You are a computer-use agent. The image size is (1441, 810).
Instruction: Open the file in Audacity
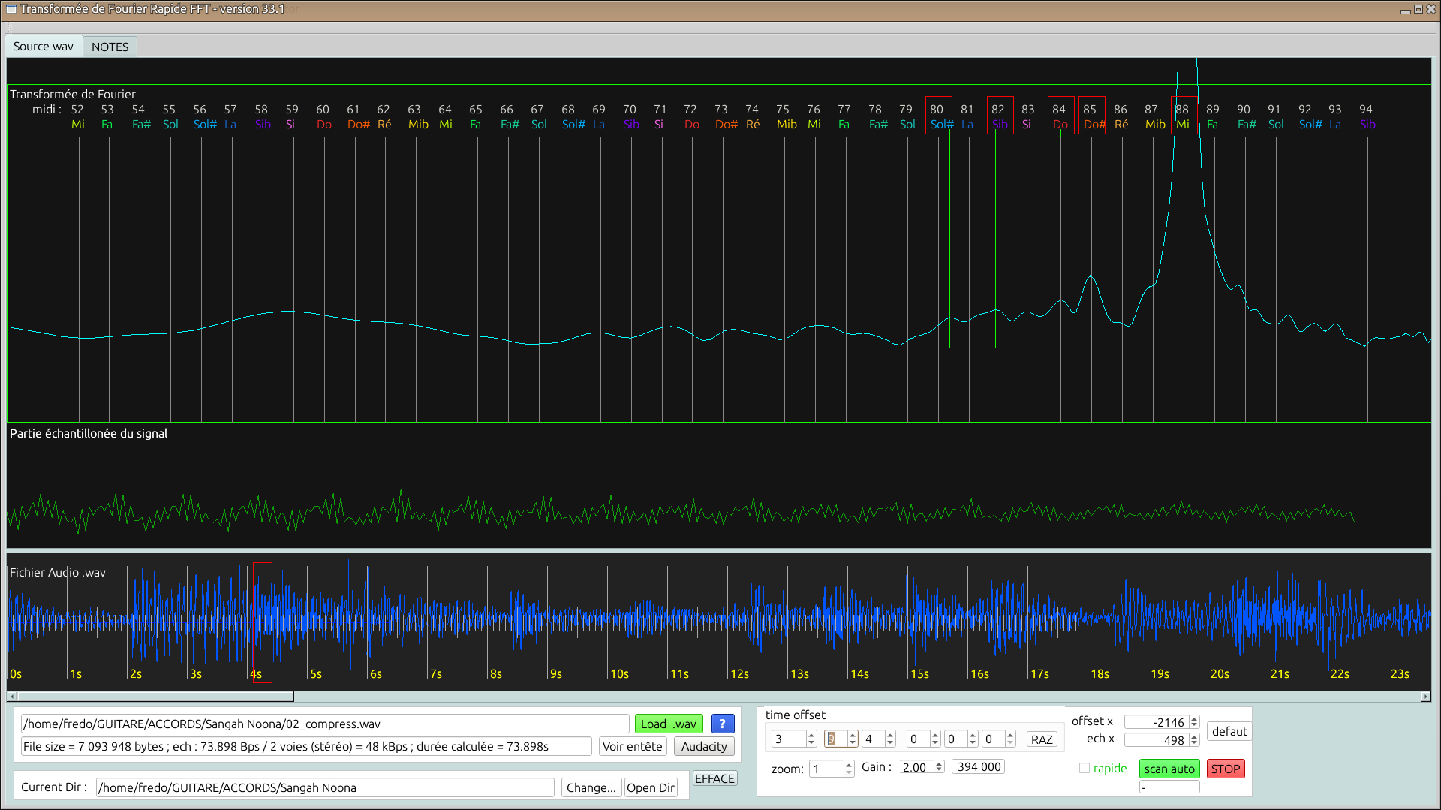[x=703, y=746]
